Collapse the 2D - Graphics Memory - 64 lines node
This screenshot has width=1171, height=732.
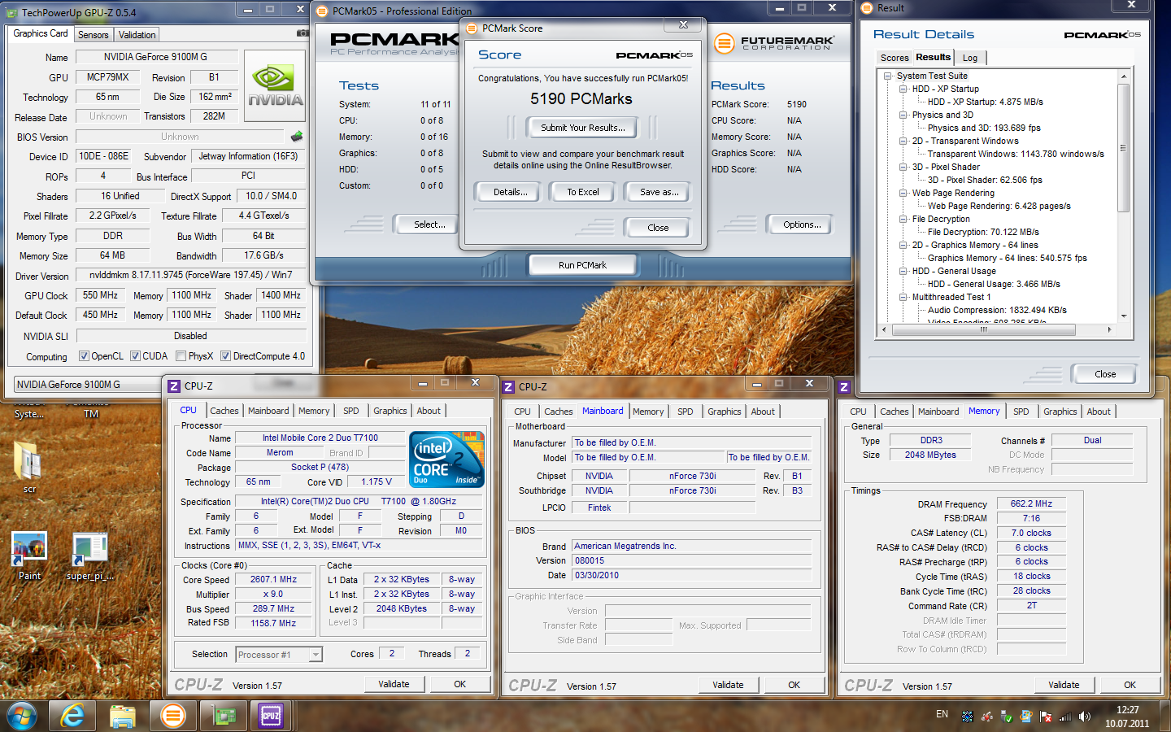903,246
